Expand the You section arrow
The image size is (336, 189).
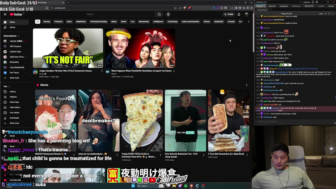9,86
